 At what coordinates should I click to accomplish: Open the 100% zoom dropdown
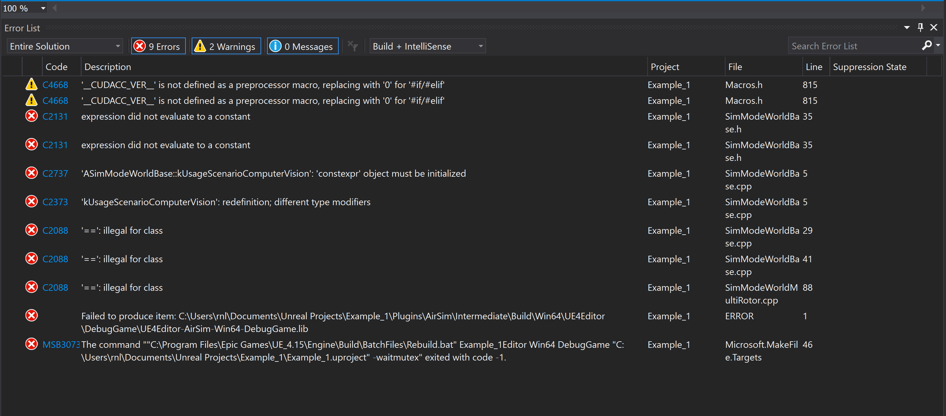(42, 8)
